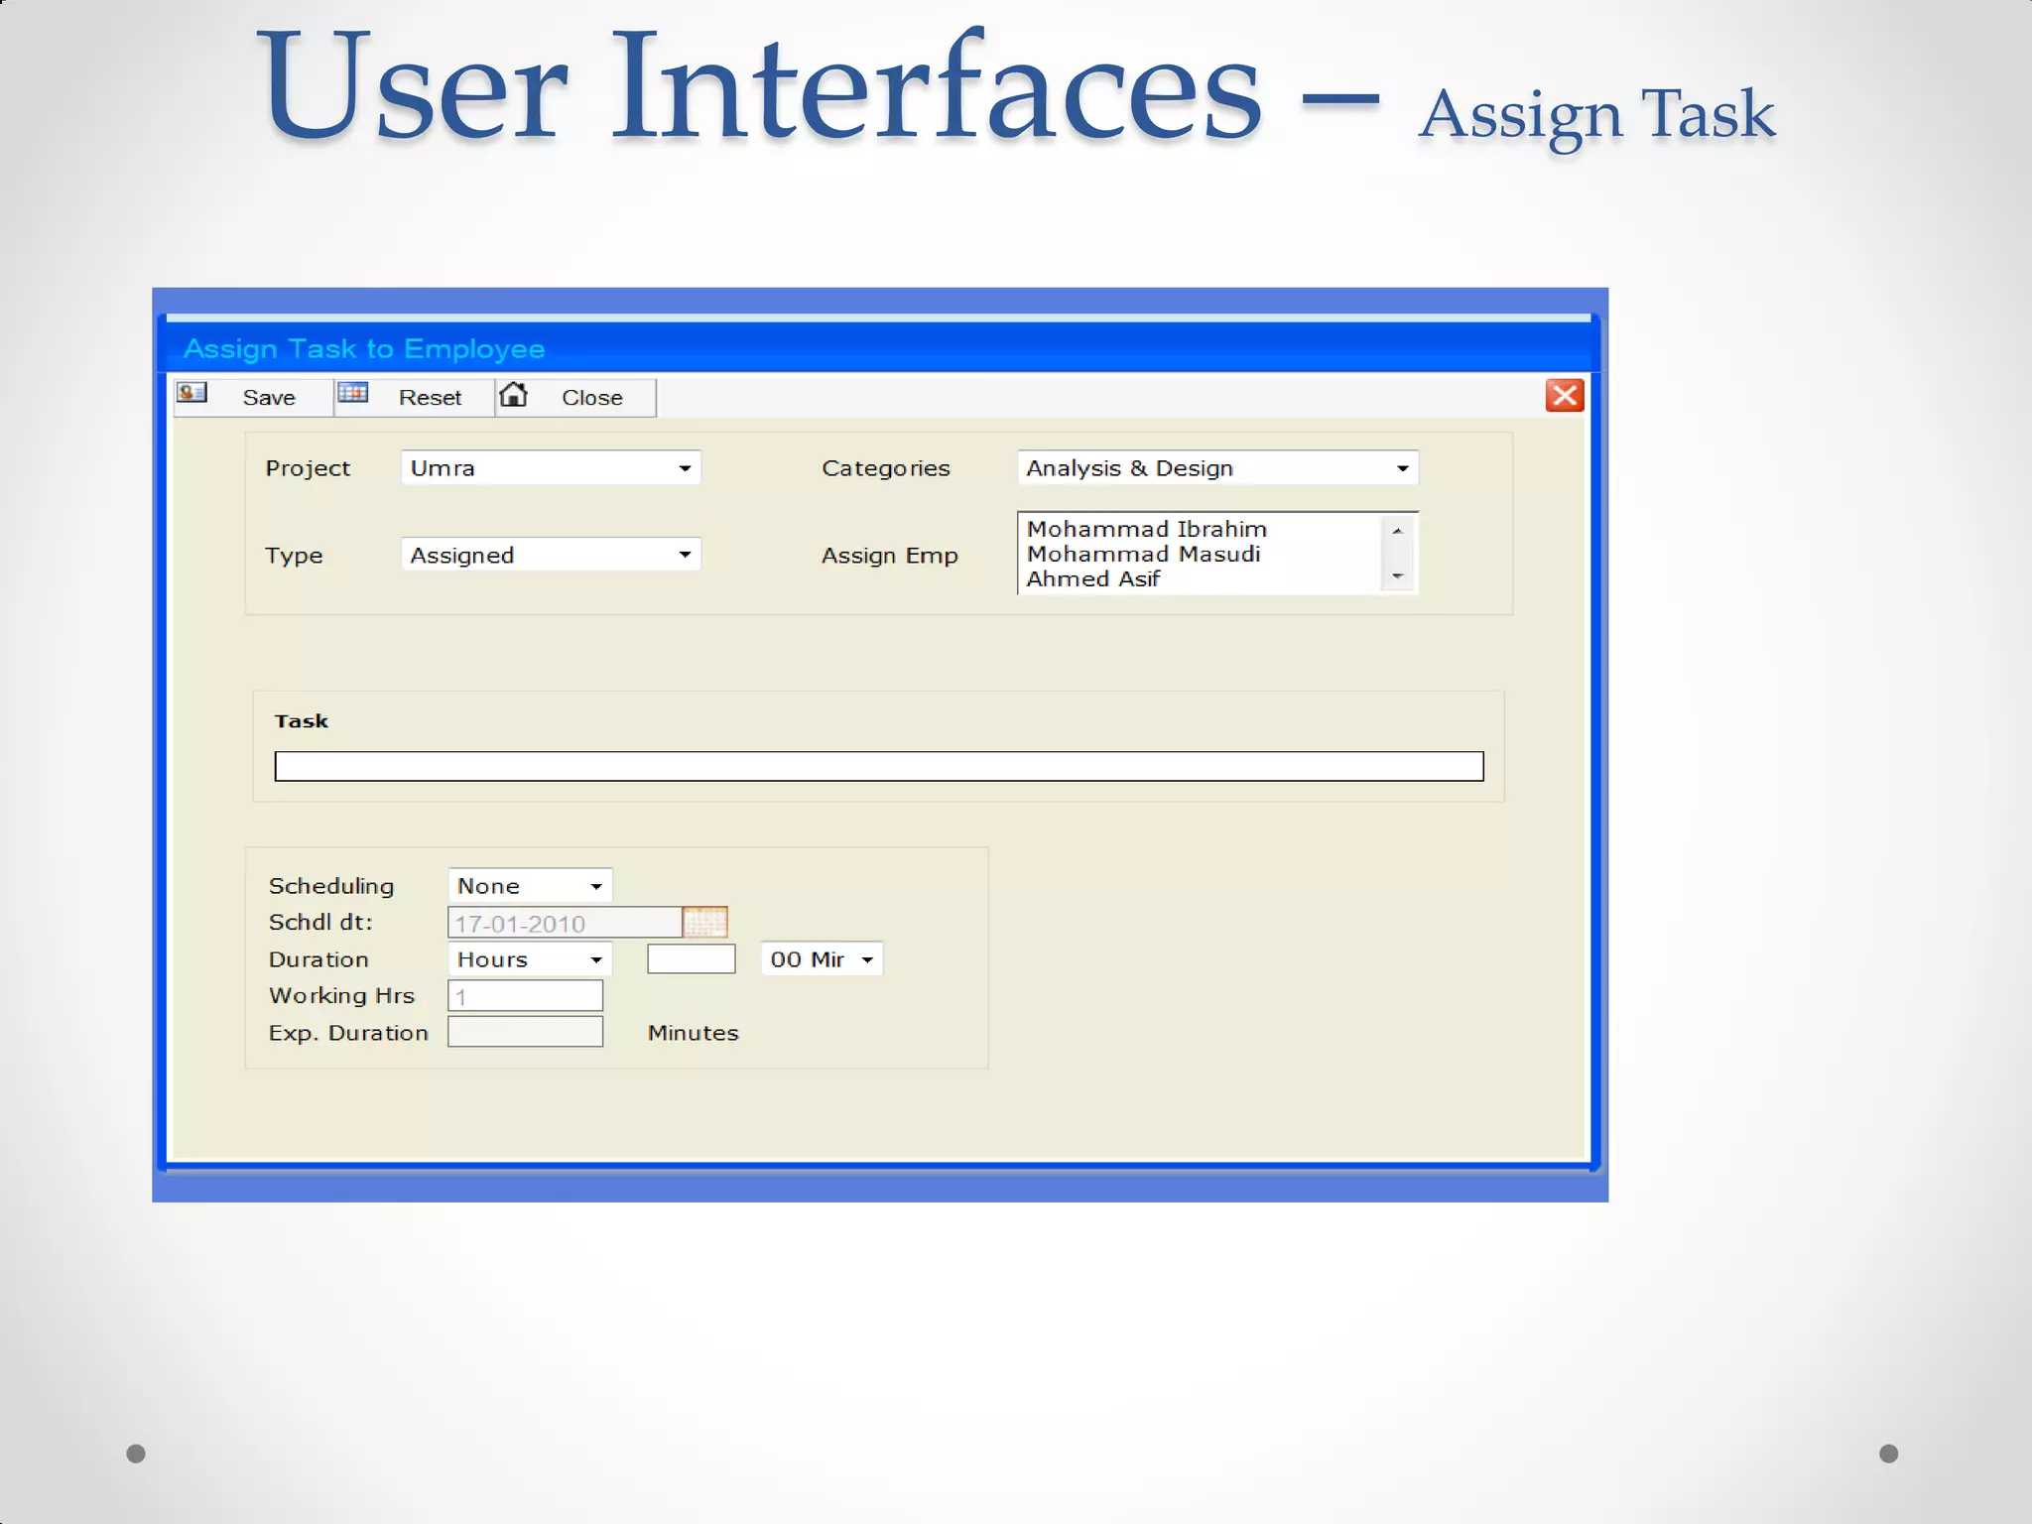Screen dimensions: 2032x1524
Task: Click the Schdl dt date field
Action: pyautogui.click(x=566, y=923)
